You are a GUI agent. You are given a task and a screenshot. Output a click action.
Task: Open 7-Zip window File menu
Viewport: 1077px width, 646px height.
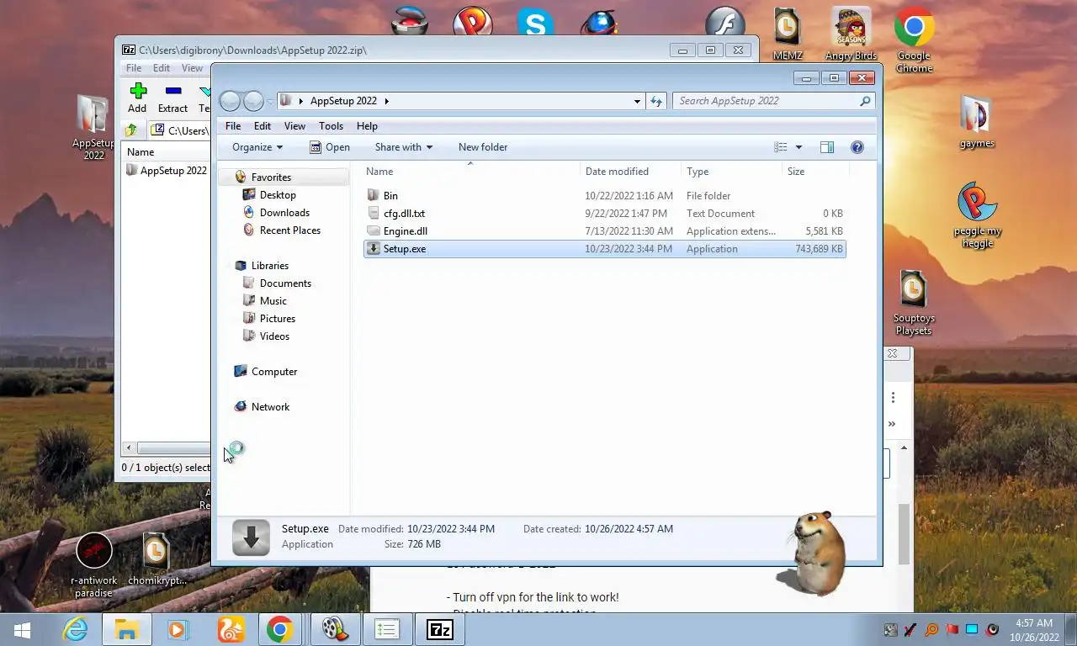coord(134,68)
